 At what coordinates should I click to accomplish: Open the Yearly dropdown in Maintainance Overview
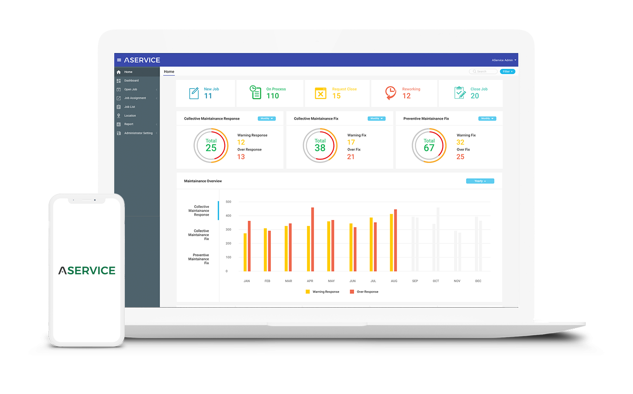(480, 181)
